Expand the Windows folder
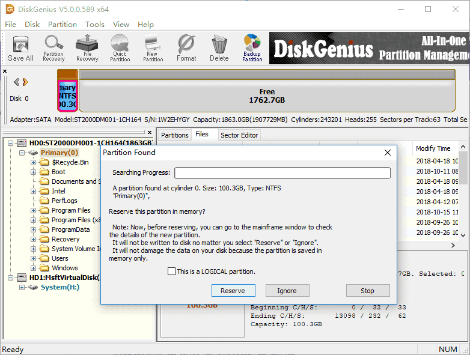 pos(33,268)
